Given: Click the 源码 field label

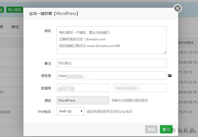Looking at the screenshot, I should click(48, 101).
